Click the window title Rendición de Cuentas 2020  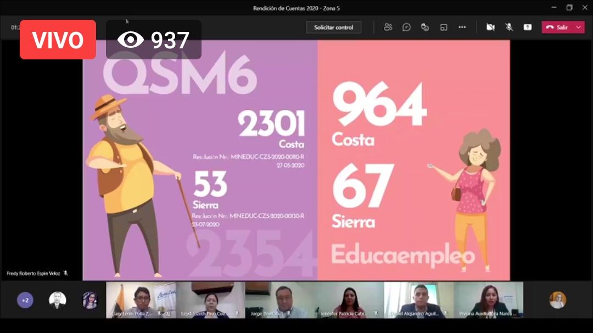pyautogui.click(x=296, y=8)
